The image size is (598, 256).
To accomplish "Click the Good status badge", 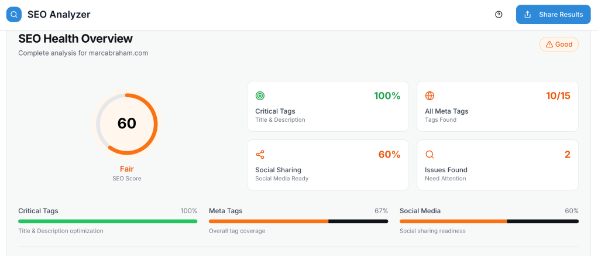I will 559,45.
